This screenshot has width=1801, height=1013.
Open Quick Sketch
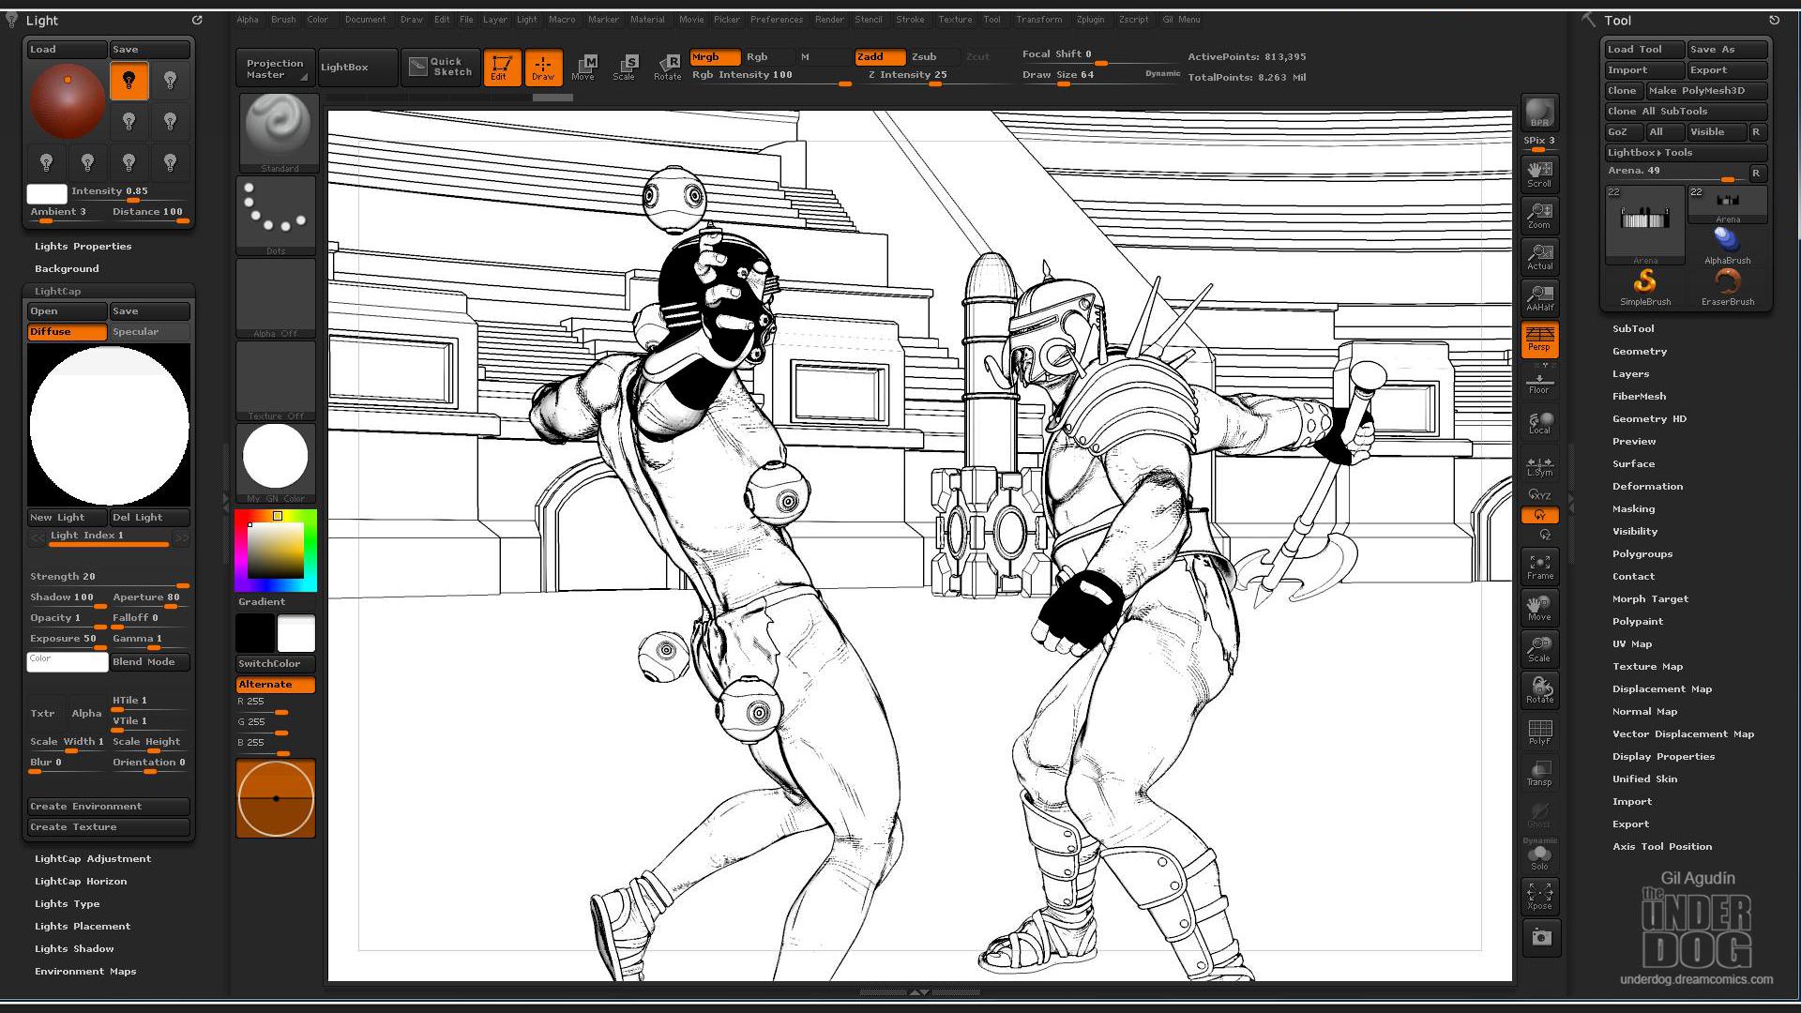[x=441, y=67]
